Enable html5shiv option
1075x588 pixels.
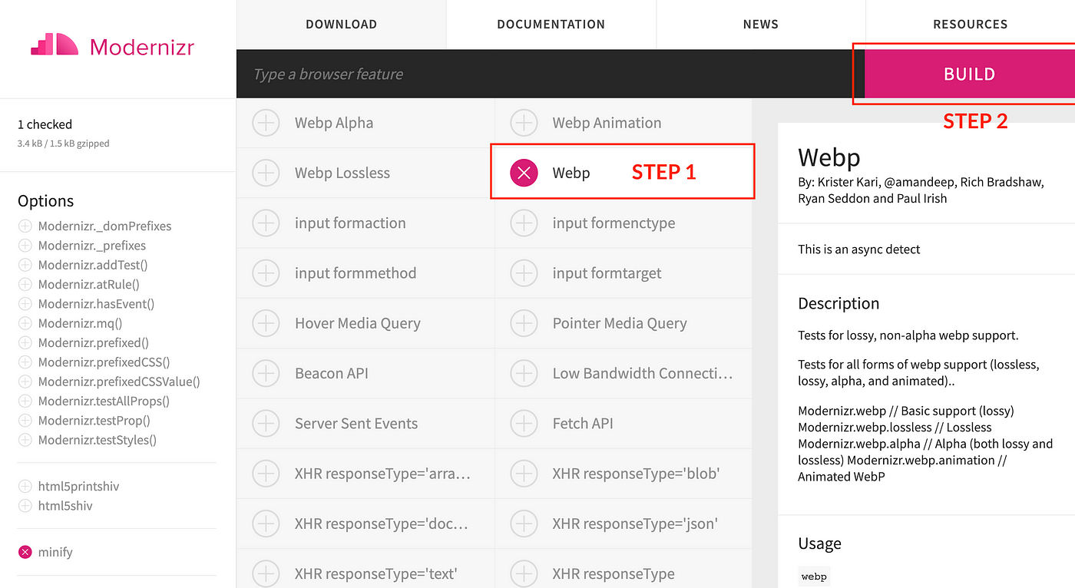(25, 506)
